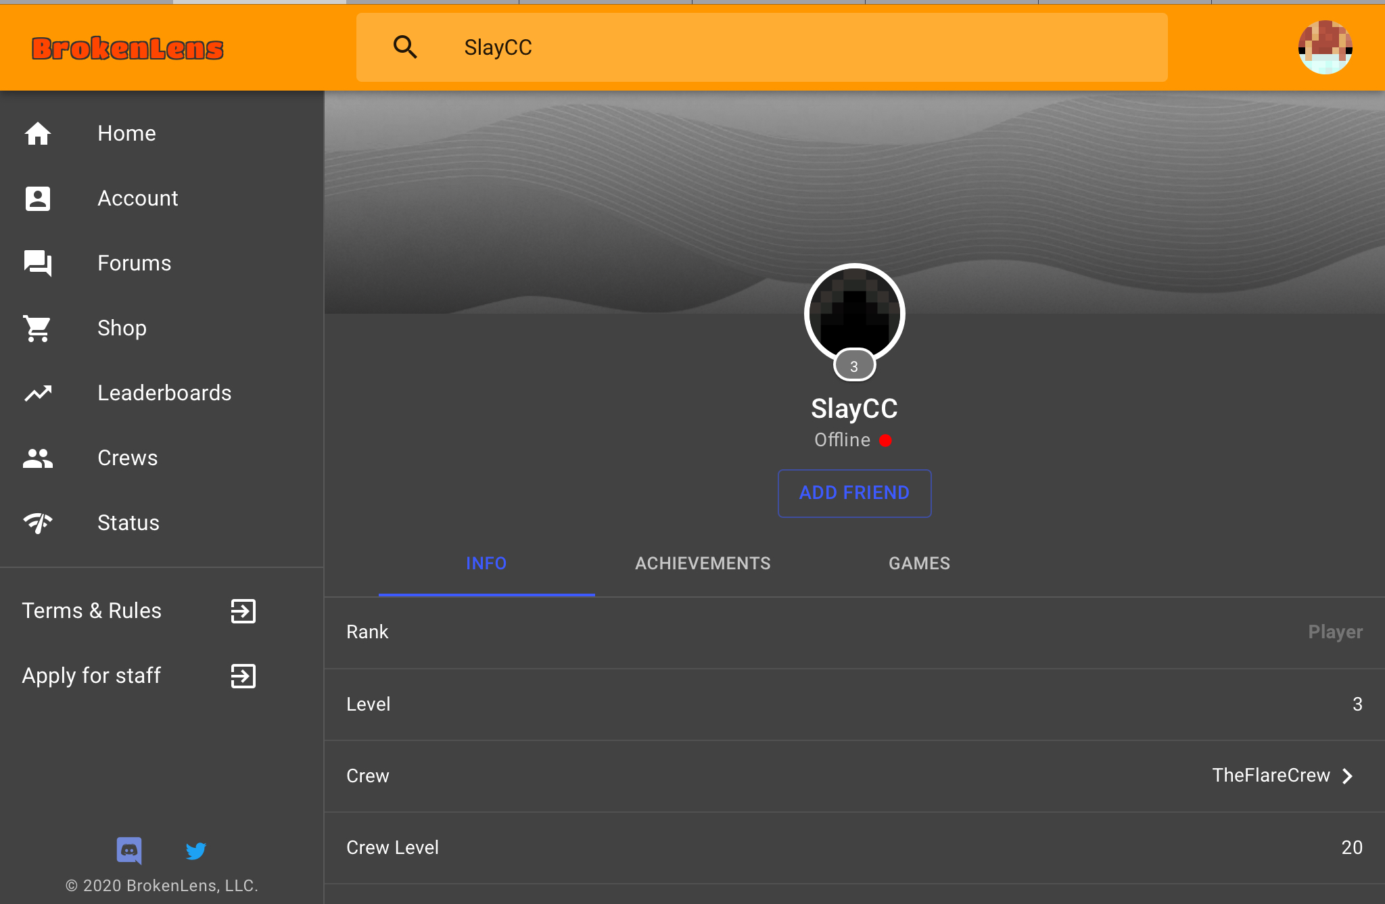The height and width of the screenshot is (904, 1385).
Task: Open the Twitter bird icon
Action: (196, 851)
